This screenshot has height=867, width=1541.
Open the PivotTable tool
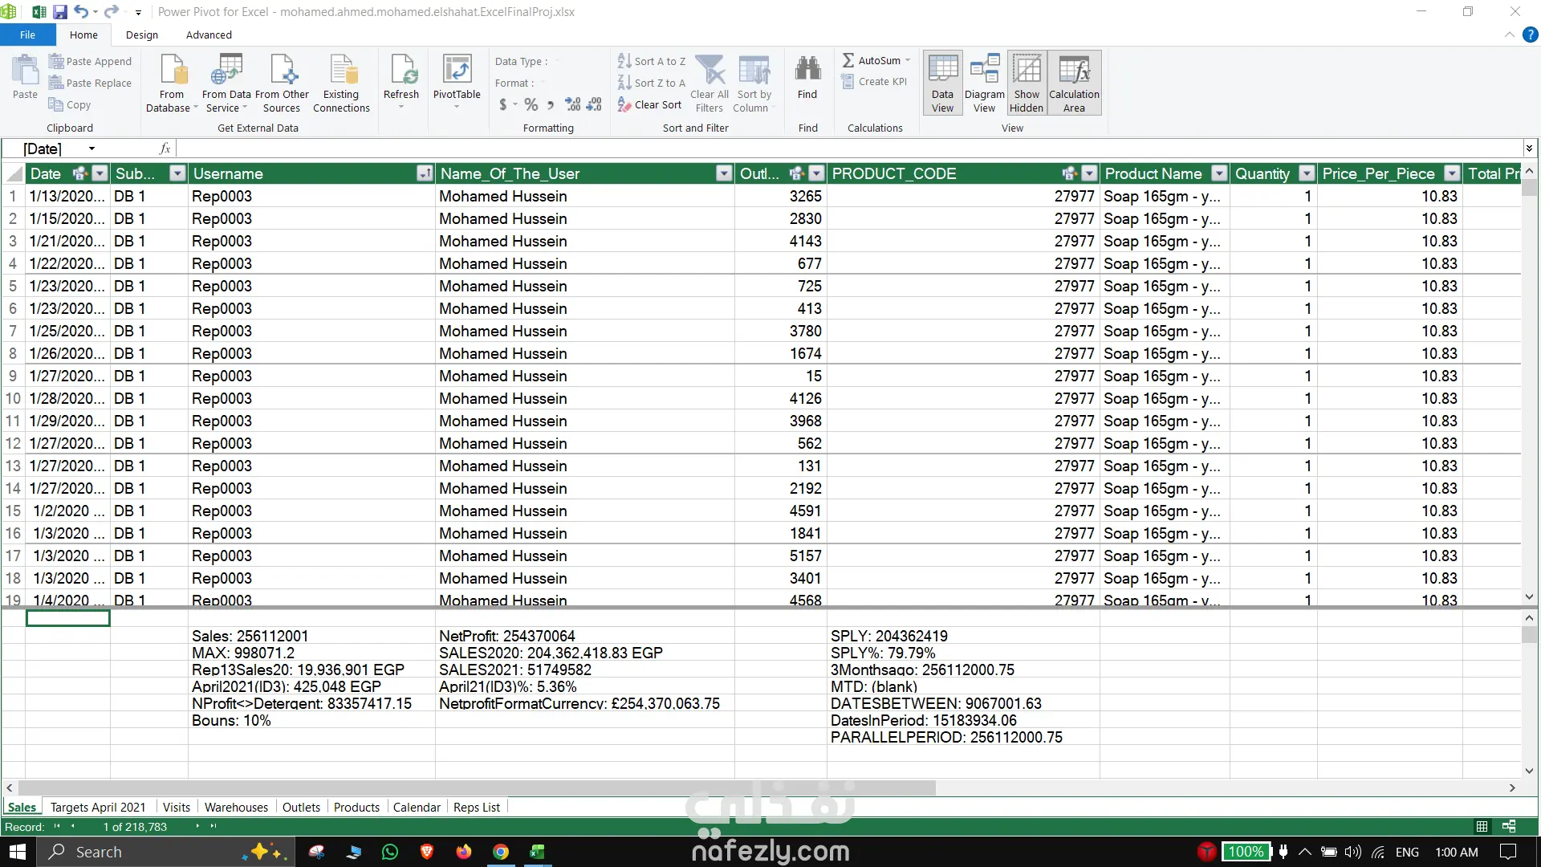click(457, 72)
